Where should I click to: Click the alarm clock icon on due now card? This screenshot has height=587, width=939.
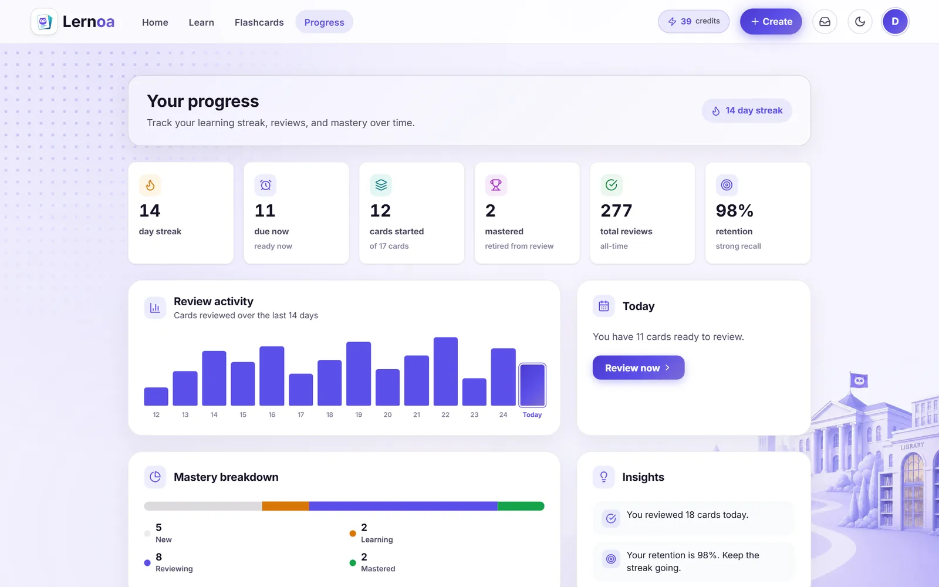pos(265,185)
